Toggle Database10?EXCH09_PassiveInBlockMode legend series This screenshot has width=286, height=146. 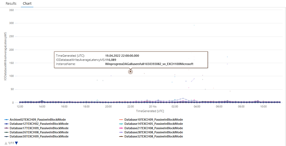coord(151,120)
